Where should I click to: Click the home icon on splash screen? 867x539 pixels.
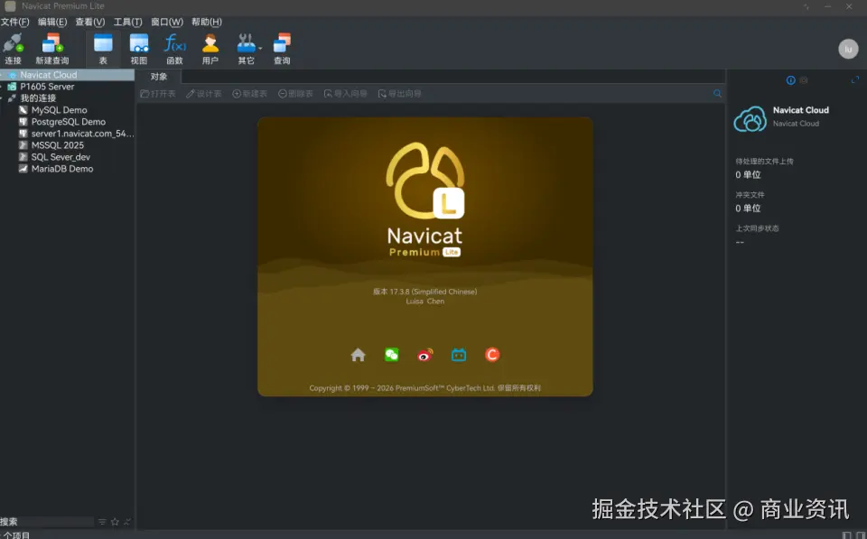(x=358, y=355)
